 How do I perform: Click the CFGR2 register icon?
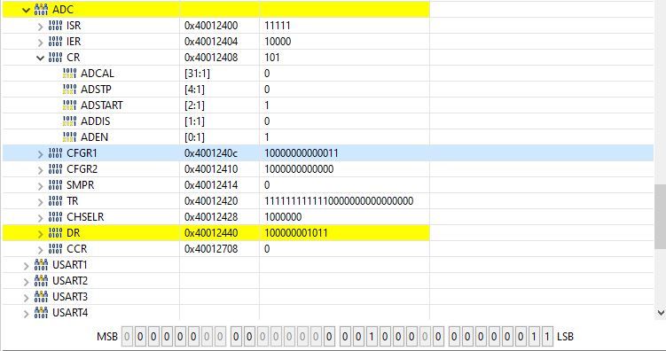(55, 169)
